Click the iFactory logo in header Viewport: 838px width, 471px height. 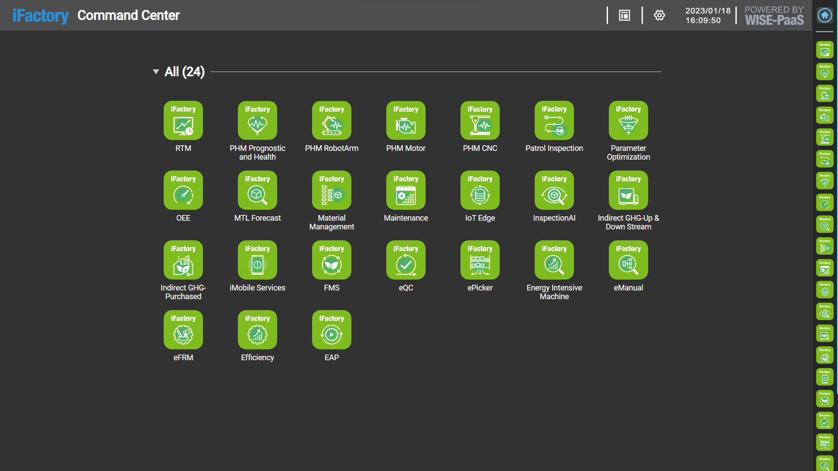pyautogui.click(x=40, y=16)
